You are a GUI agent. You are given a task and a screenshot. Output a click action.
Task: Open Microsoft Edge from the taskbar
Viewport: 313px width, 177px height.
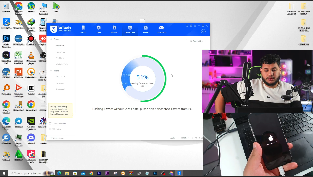click(x=59, y=173)
